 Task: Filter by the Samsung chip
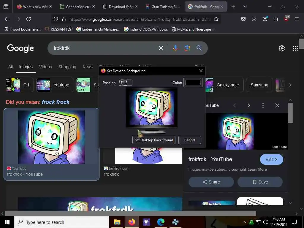(259, 85)
